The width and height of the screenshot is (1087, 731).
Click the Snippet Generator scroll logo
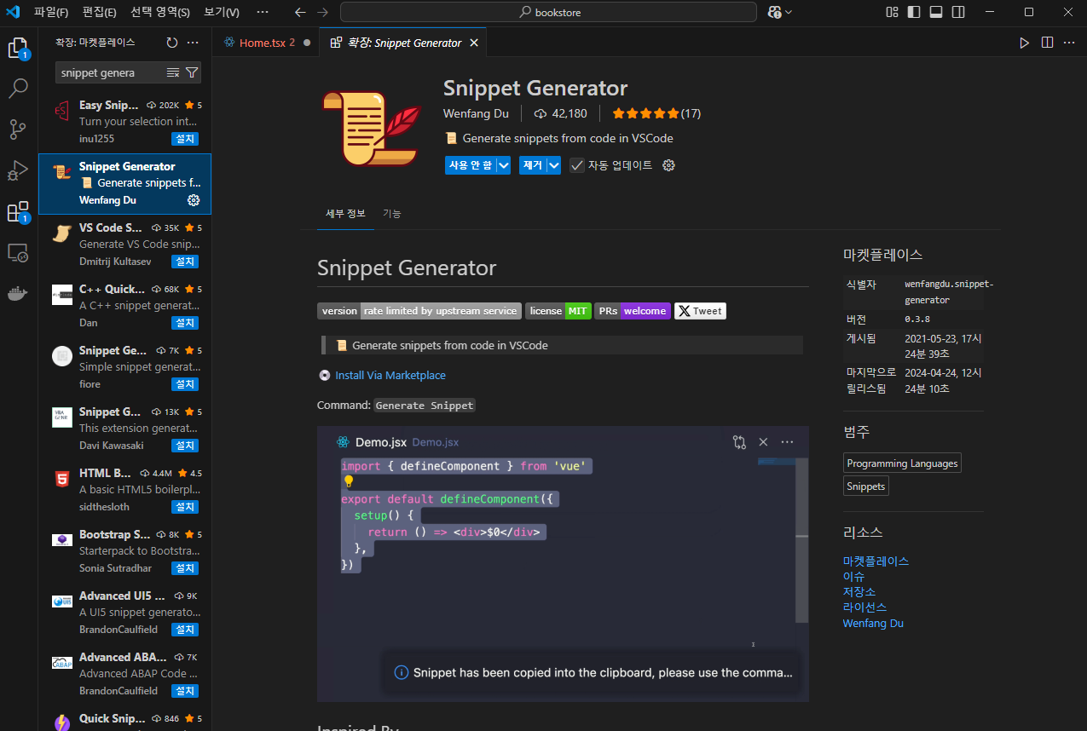coord(373,127)
